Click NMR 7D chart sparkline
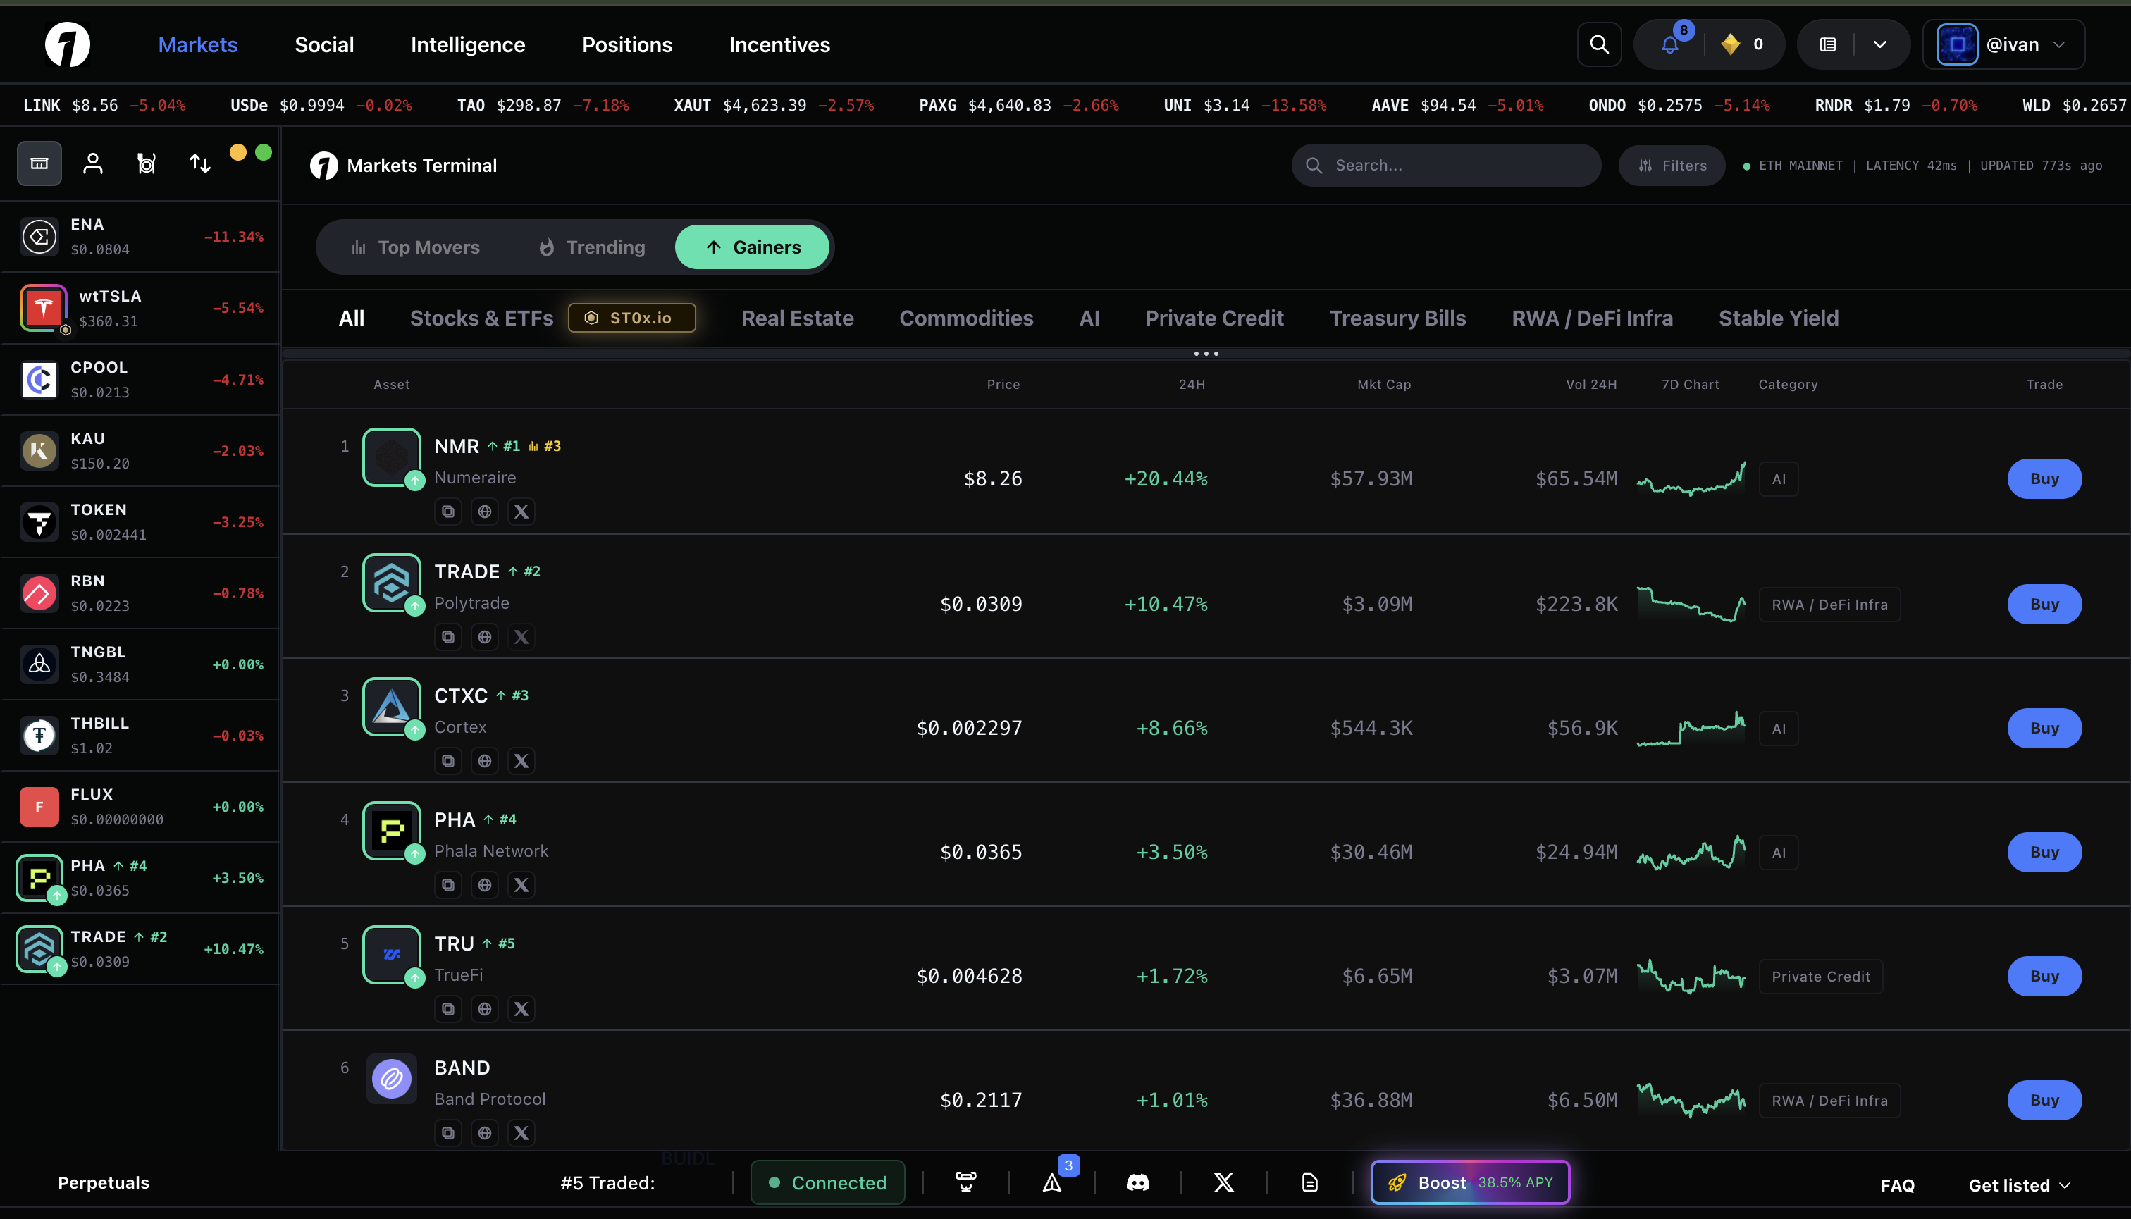Viewport: 2131px width, 1219px height. [x=1691, y=479]
